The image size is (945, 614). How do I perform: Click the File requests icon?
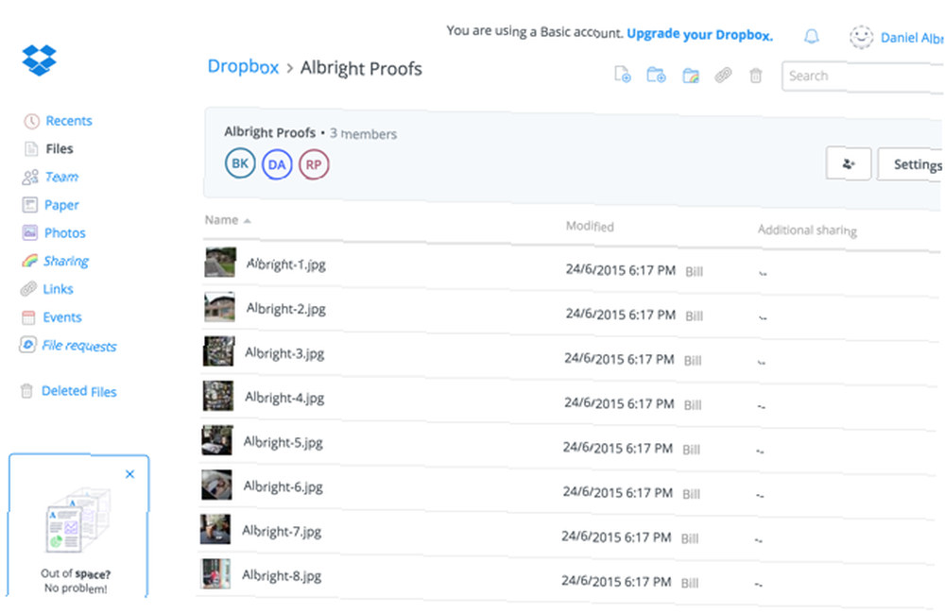tap(27, 345)
